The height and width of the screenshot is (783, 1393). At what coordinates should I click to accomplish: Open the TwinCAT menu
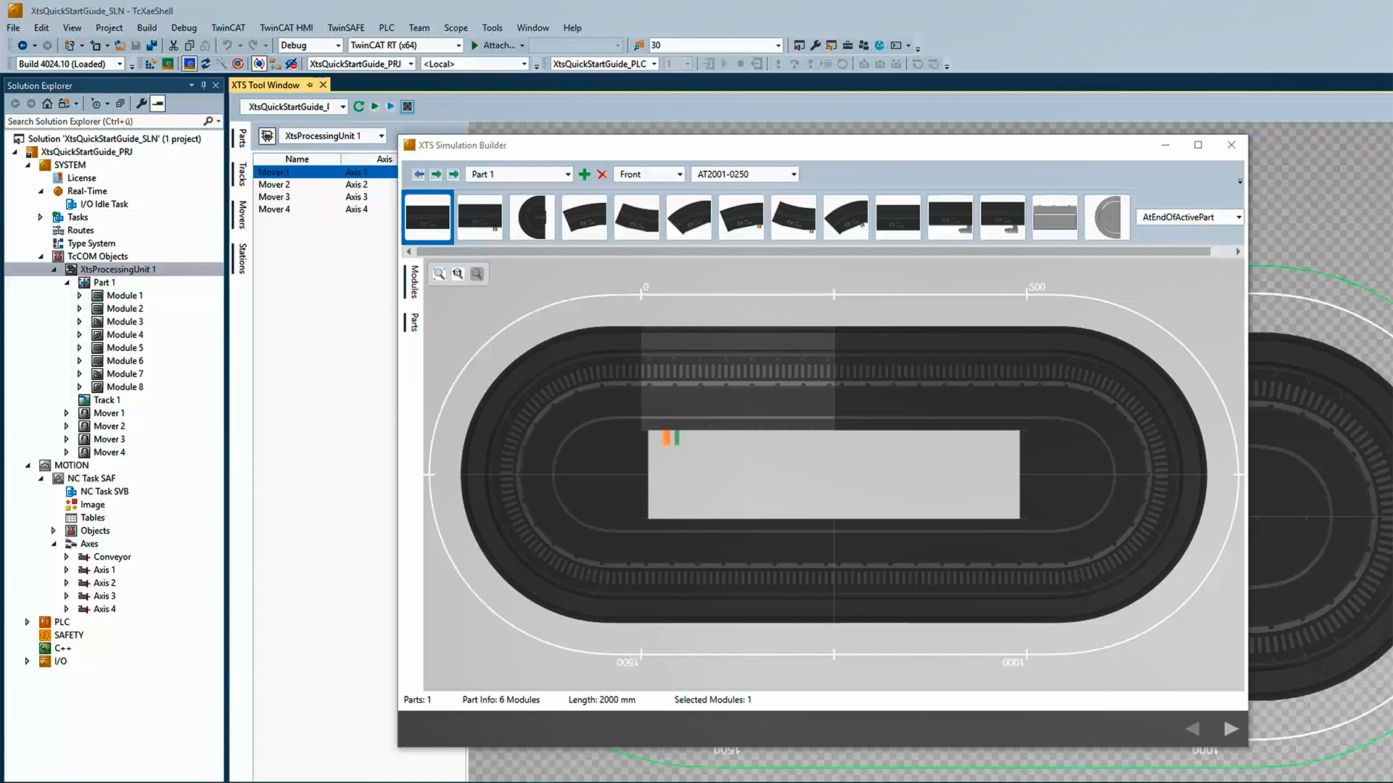pyautogui.click(x=228, y=28)
